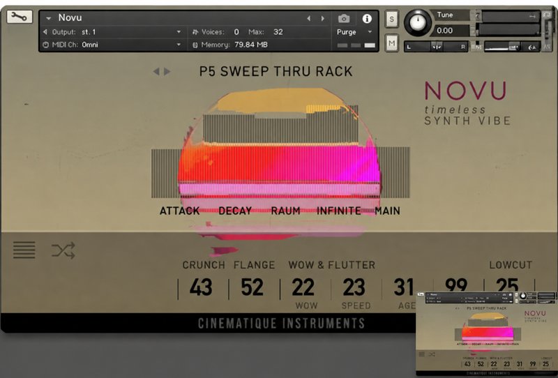The height and width of the screenshot is (378, 558).
Task: Go to previous instrument in Novu header
Action: (308, 18)
